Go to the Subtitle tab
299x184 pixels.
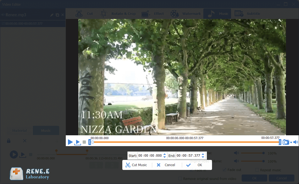(247, 14)
